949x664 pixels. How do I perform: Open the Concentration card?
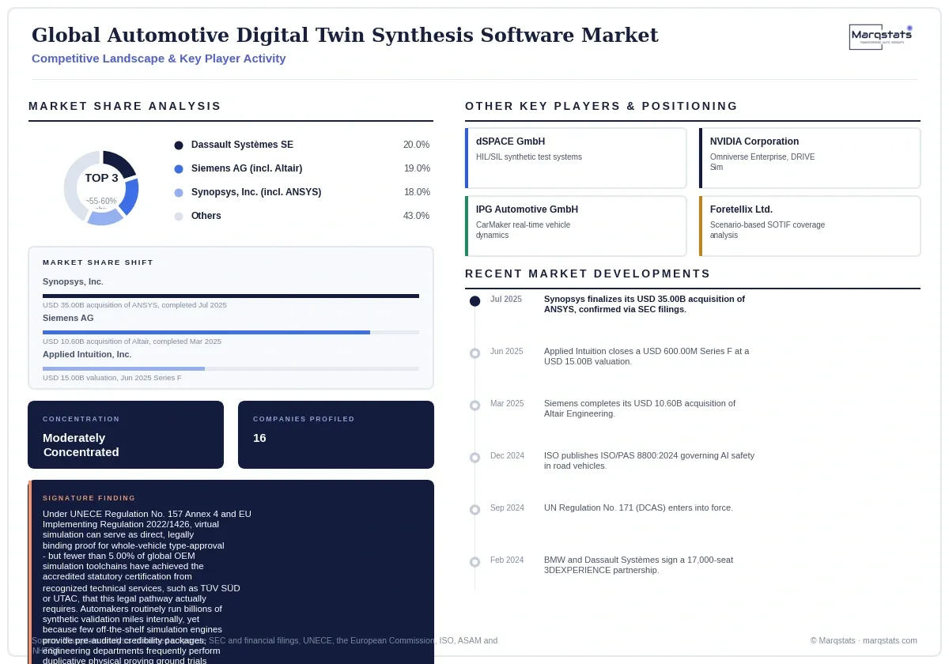coord(126,435)
